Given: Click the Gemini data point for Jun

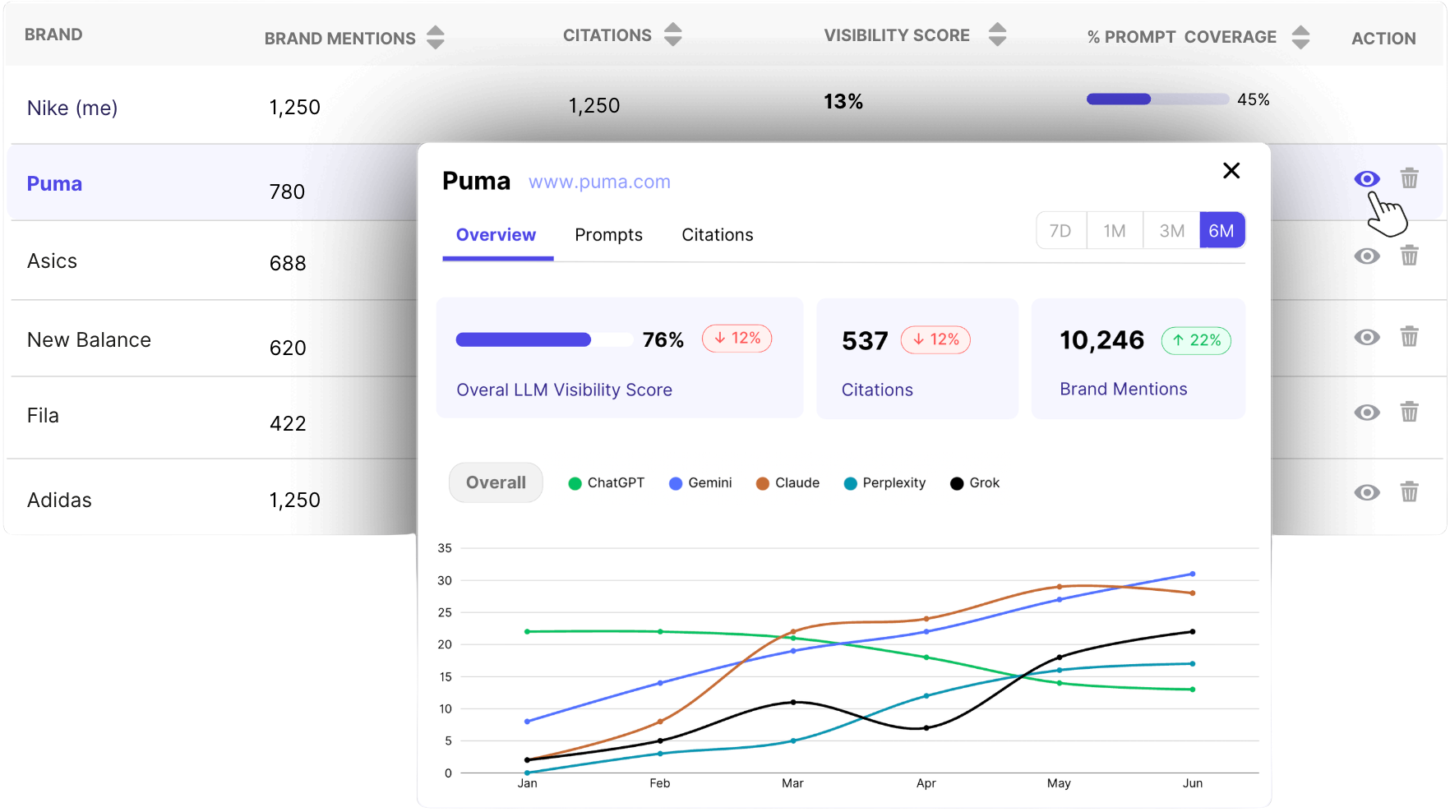Looking at the screenshot, I should (x=1193, y=574).
